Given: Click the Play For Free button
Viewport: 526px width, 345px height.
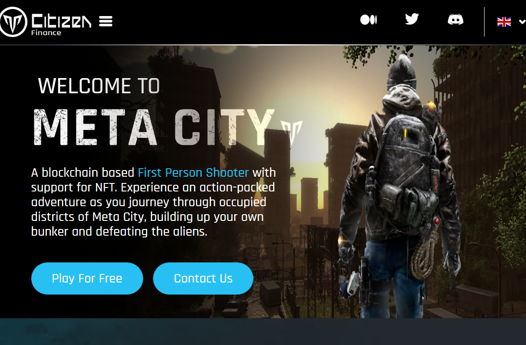Looking at the screenshot, I should pyautogui.click(x=87, y=278).
